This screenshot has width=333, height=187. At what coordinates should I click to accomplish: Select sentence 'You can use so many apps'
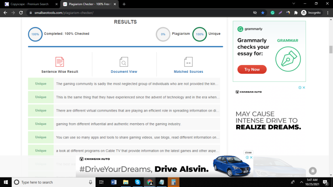pyautogui.click(x=137, y=137)
